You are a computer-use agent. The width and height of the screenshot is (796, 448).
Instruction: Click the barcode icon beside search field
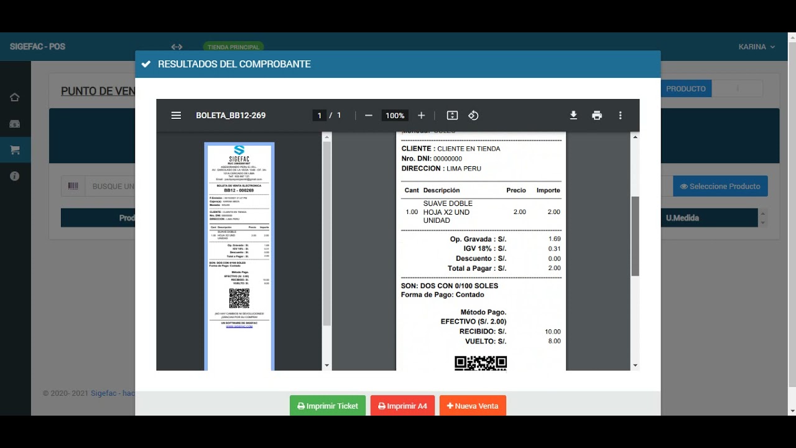click(x=73, y=186)
